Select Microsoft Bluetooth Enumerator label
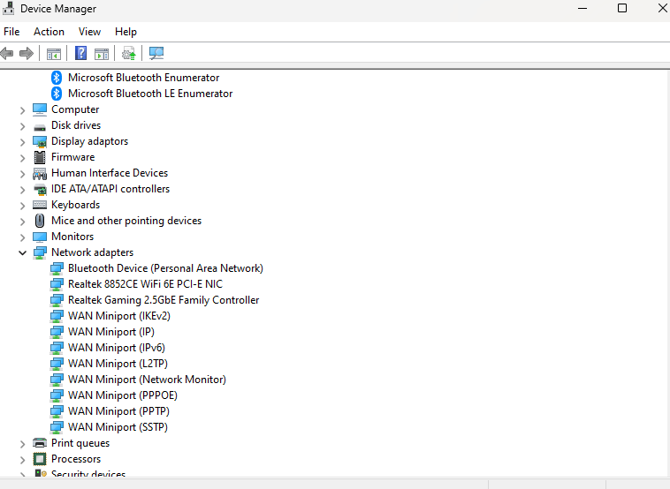This screenshot has width=670, height=489. pos(143,78)
